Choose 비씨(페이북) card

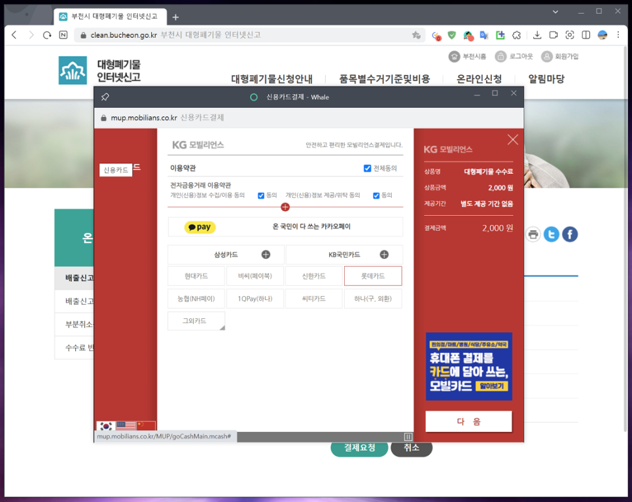coord(255,276)
